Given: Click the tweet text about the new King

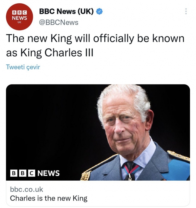Looking at the screenshot, I should (95, 46).
